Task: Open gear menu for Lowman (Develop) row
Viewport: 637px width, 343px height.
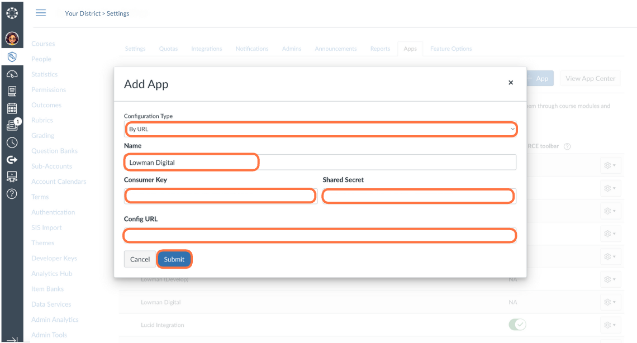Action: pyautogui.click(x=610, y=279)
